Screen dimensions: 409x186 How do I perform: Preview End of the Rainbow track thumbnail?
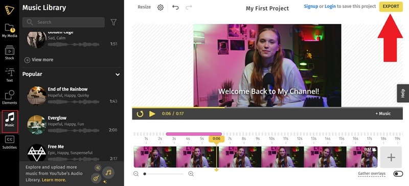37,96
